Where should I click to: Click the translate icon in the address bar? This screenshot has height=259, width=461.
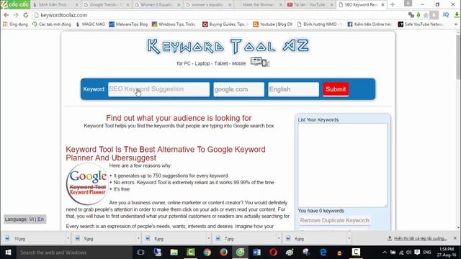tap(411, 15)
